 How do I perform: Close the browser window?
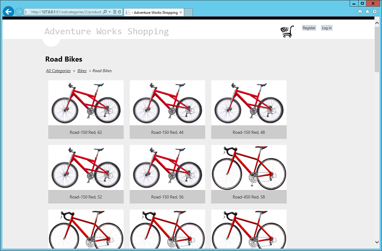coord(373,3)
